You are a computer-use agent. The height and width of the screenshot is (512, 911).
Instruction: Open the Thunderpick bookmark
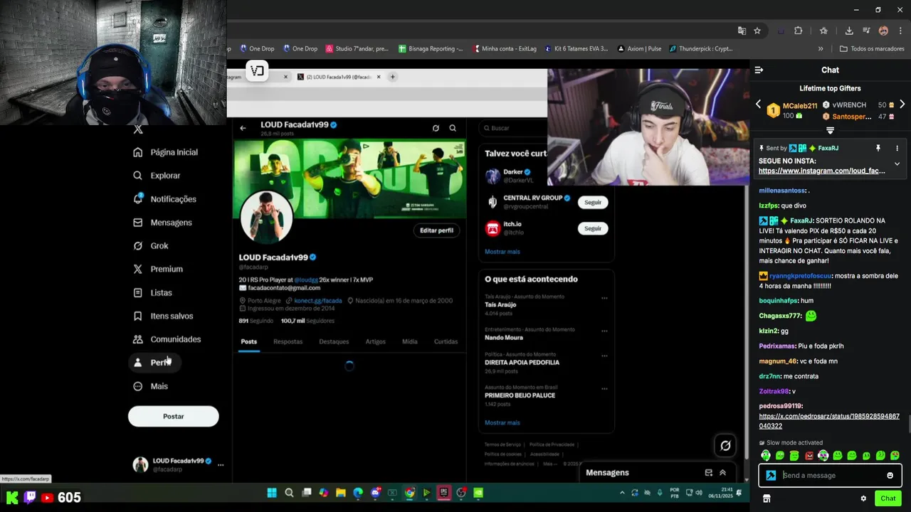click(x=700, y=49)
